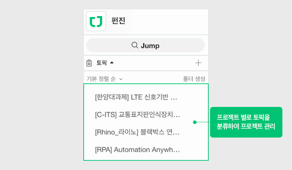This screenshot has width=292, height=170.
Task: Click the magnifier icon beside Jump
Action: point(135,45)
